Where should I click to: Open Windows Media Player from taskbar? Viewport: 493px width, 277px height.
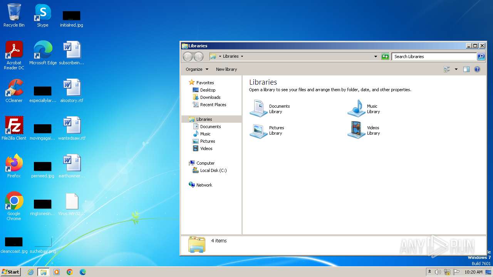57,272
